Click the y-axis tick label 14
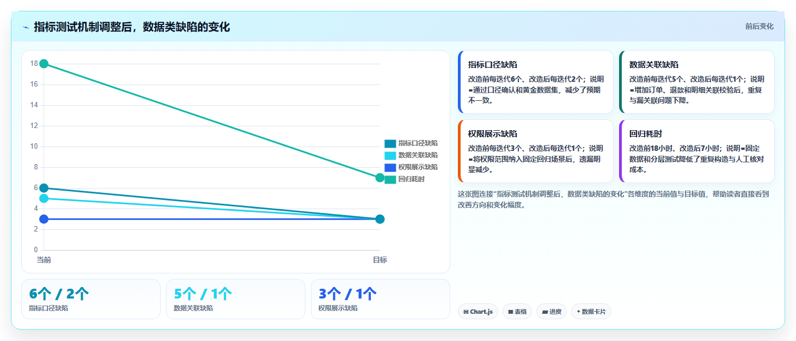The height and width of the screenshot is (341, 796). coord(34,105)
